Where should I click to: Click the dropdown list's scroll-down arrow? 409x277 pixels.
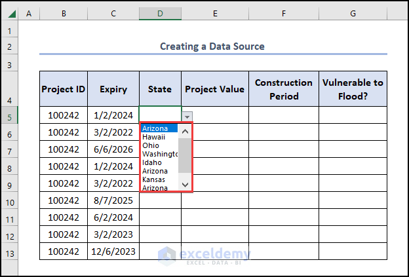pos(185,185)
